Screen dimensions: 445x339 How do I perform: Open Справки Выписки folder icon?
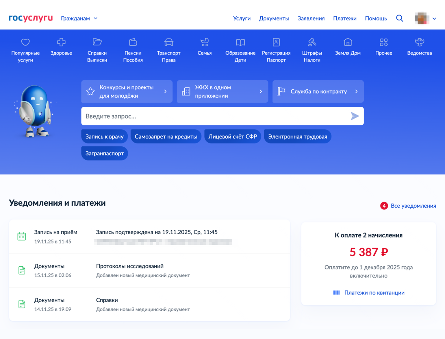click(x=97, y=42)
